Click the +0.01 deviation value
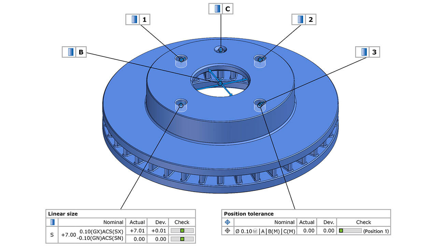Screen dimensions: 437x246 (x=158, y=231)
